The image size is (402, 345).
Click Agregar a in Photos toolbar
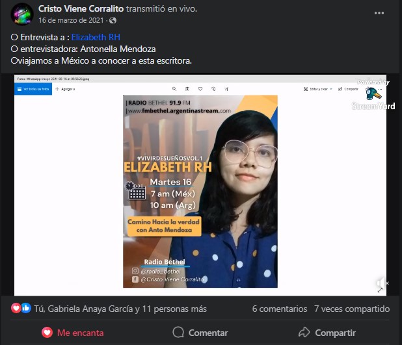click(65, 89)
